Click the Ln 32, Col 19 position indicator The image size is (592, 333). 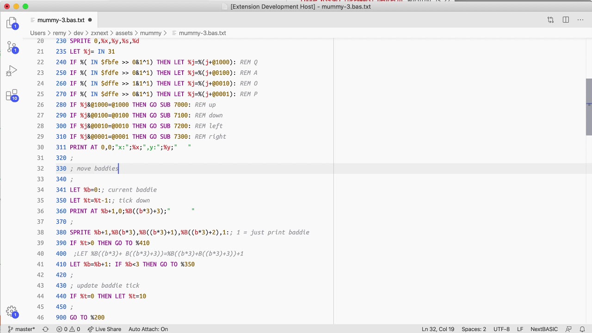point(438,329)
